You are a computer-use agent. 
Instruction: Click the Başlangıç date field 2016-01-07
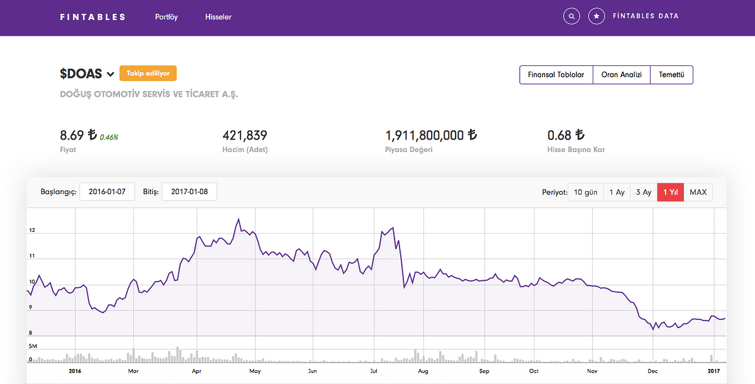click(107, 192)
